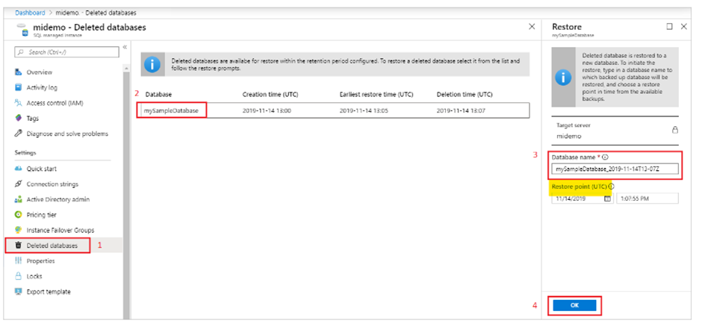This screenshot has width=702, height=335.
Task: Open Connection strings icon
Action: tap(19, 184)
